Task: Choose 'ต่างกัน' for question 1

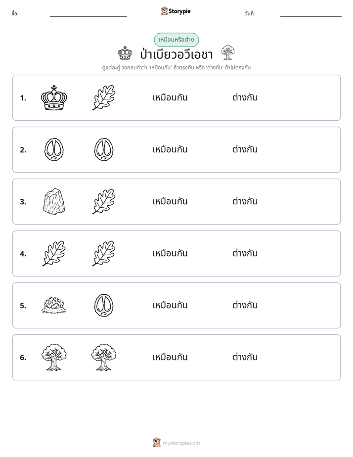Action: [245, 97]
